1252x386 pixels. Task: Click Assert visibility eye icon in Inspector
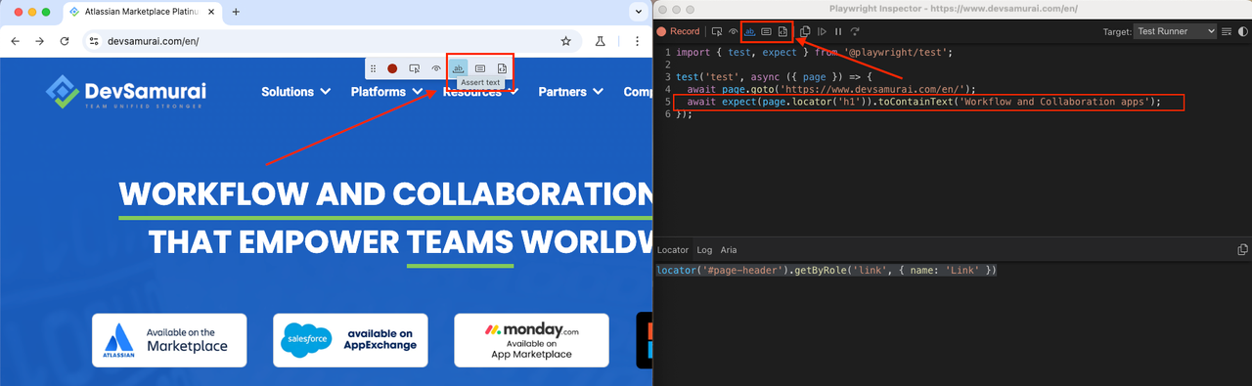click(x=733, y=31)
